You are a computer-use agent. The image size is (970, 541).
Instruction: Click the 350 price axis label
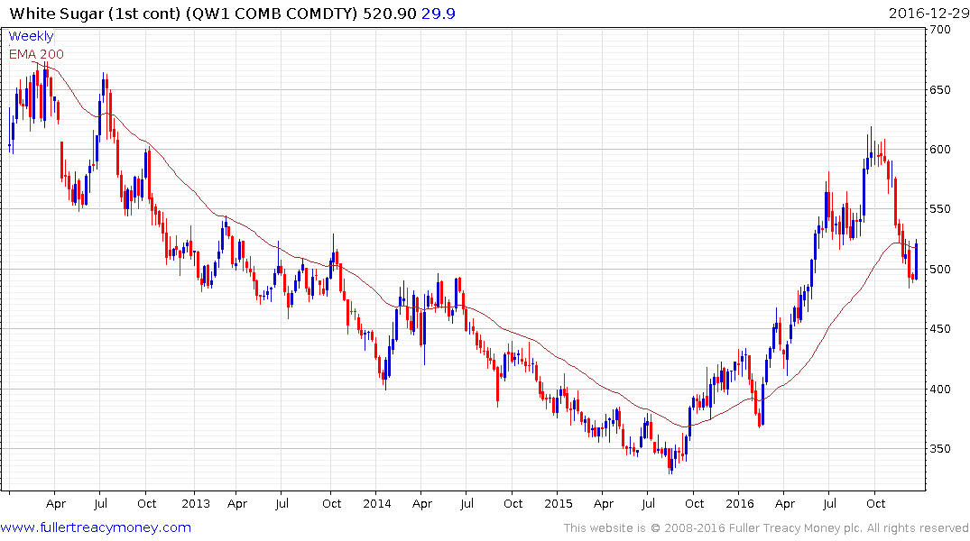tap(940, 450)
